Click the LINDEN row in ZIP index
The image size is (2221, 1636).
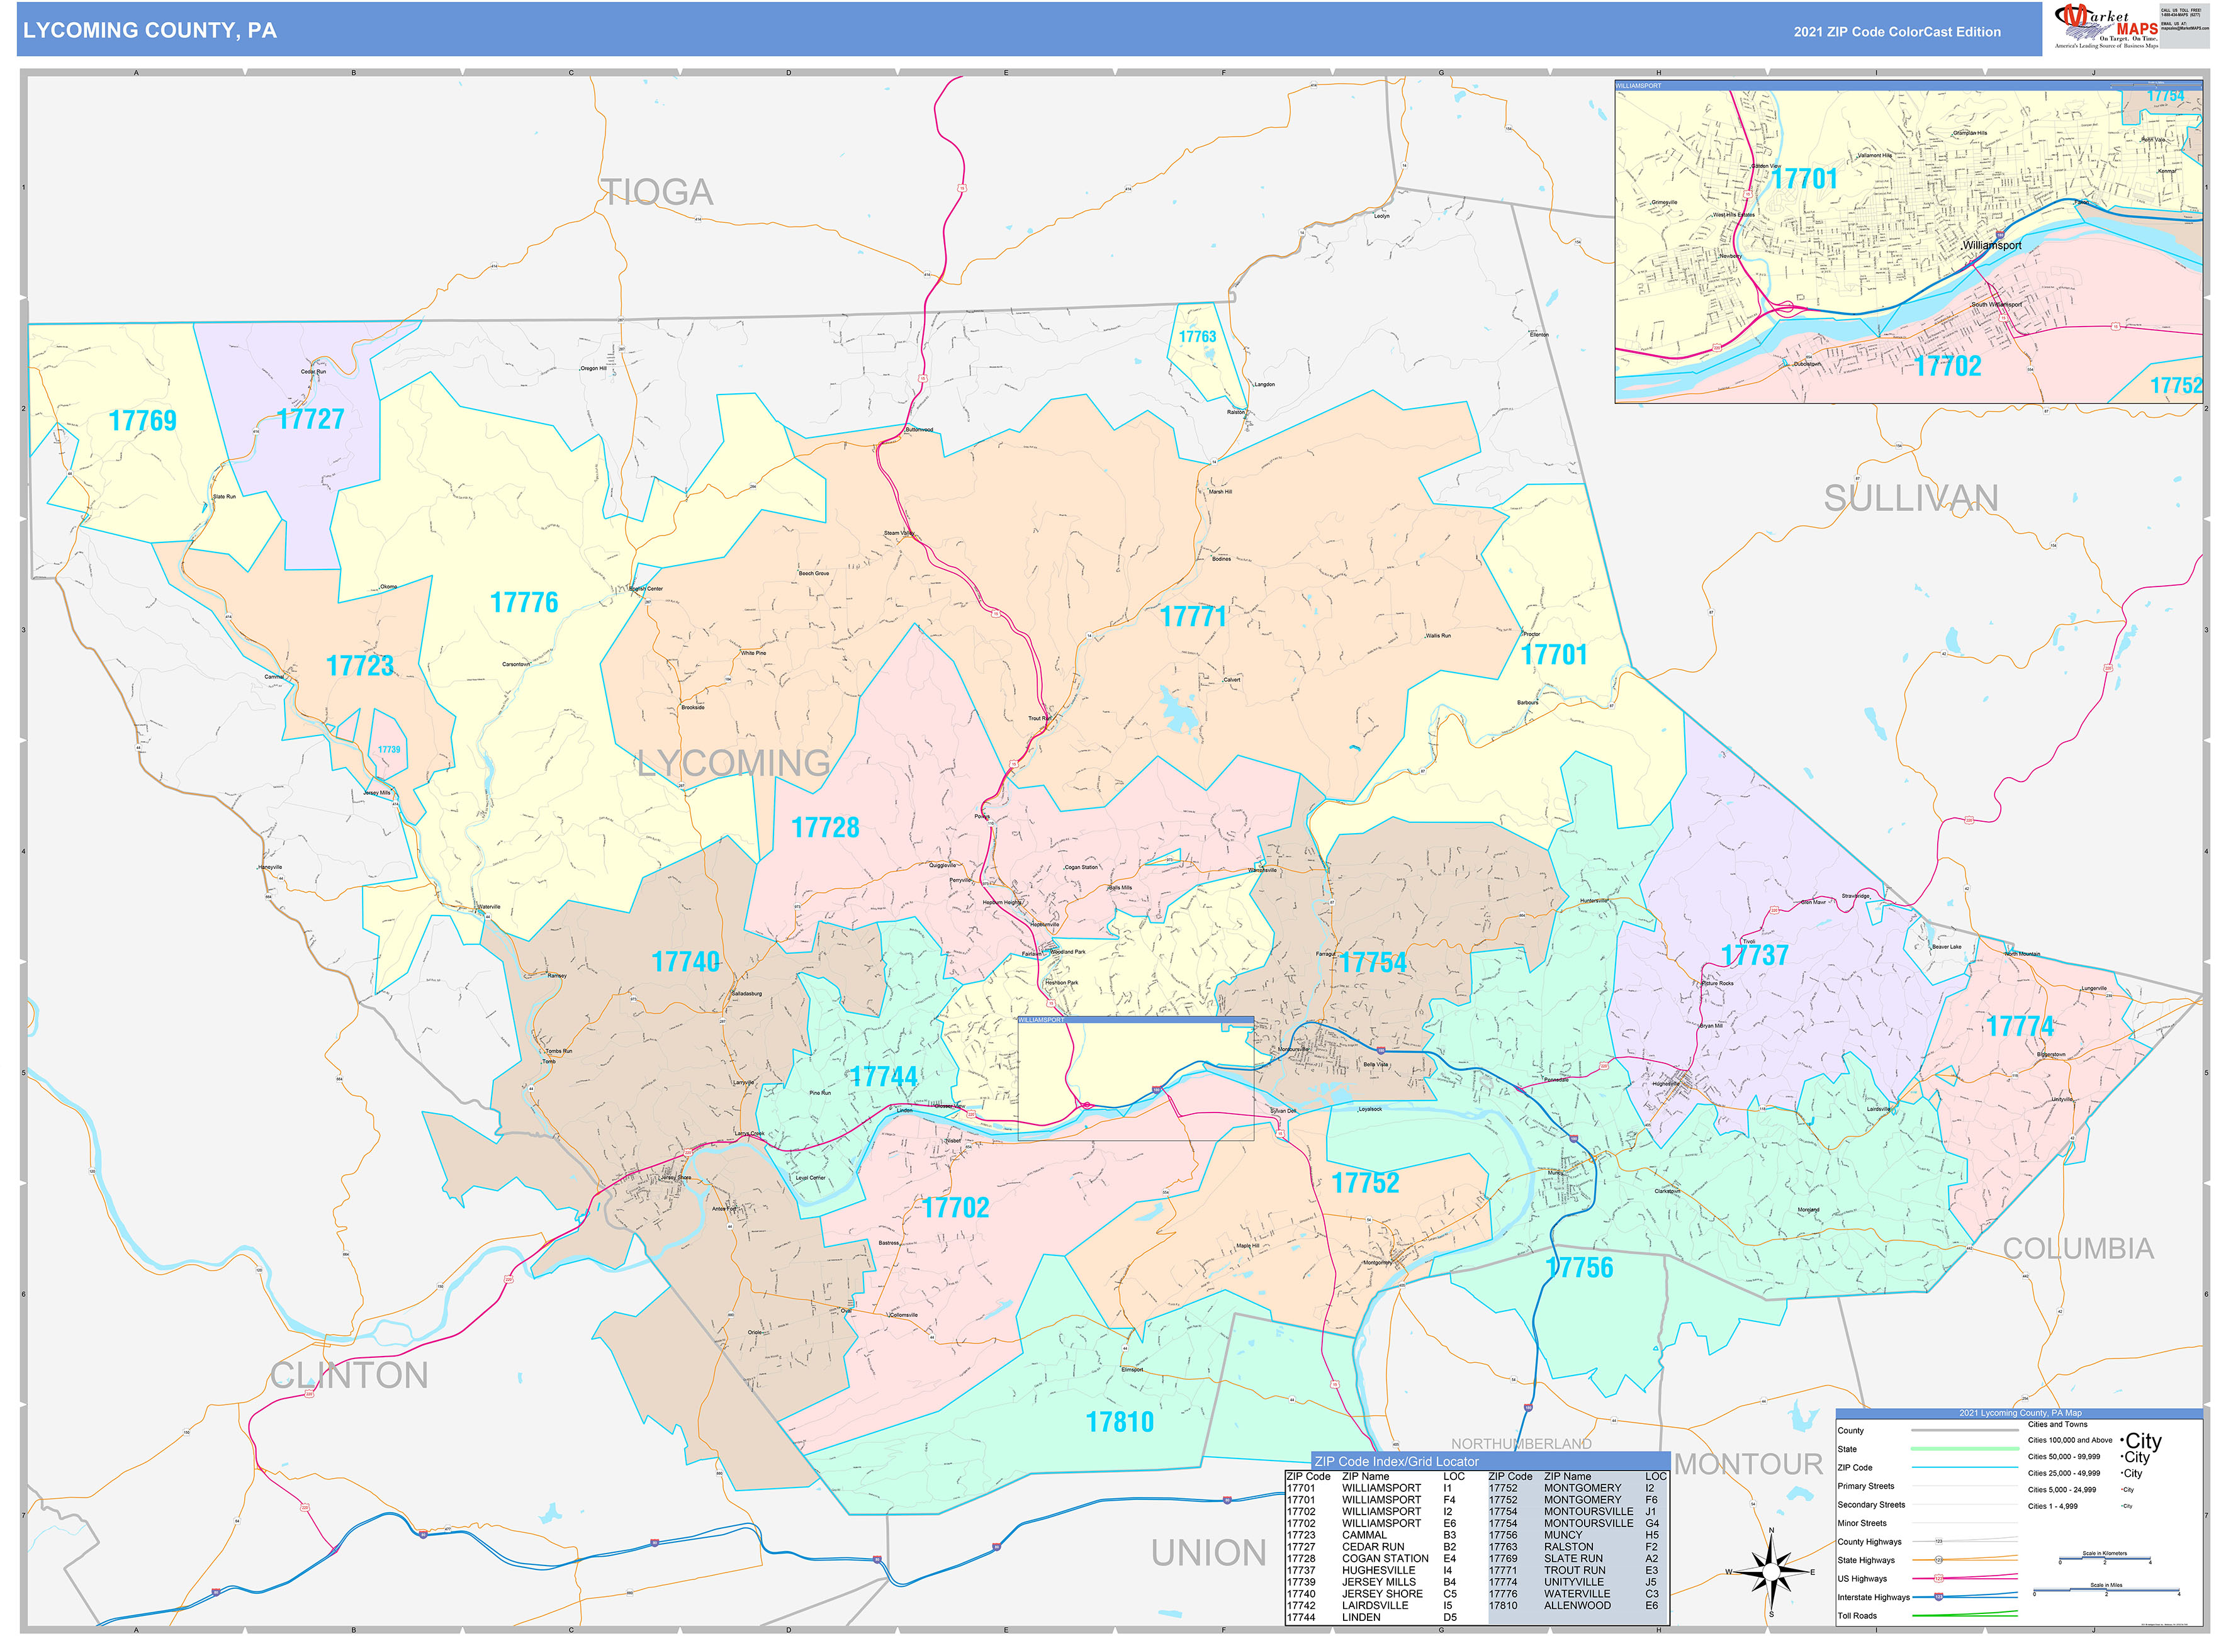click(1371, 1617)
